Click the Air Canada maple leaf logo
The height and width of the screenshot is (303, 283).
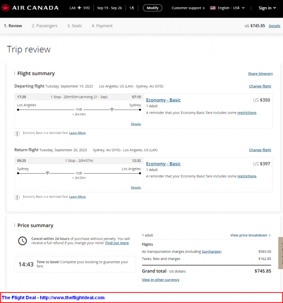click(5, 8)
